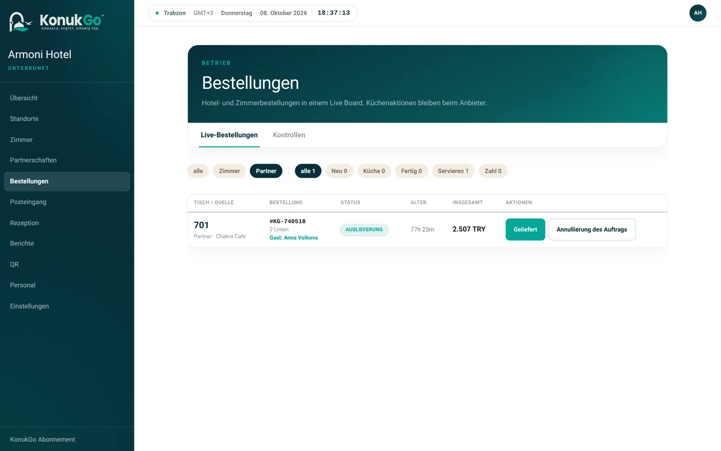Go to Rezeption in the sidebar

point(67,223)
